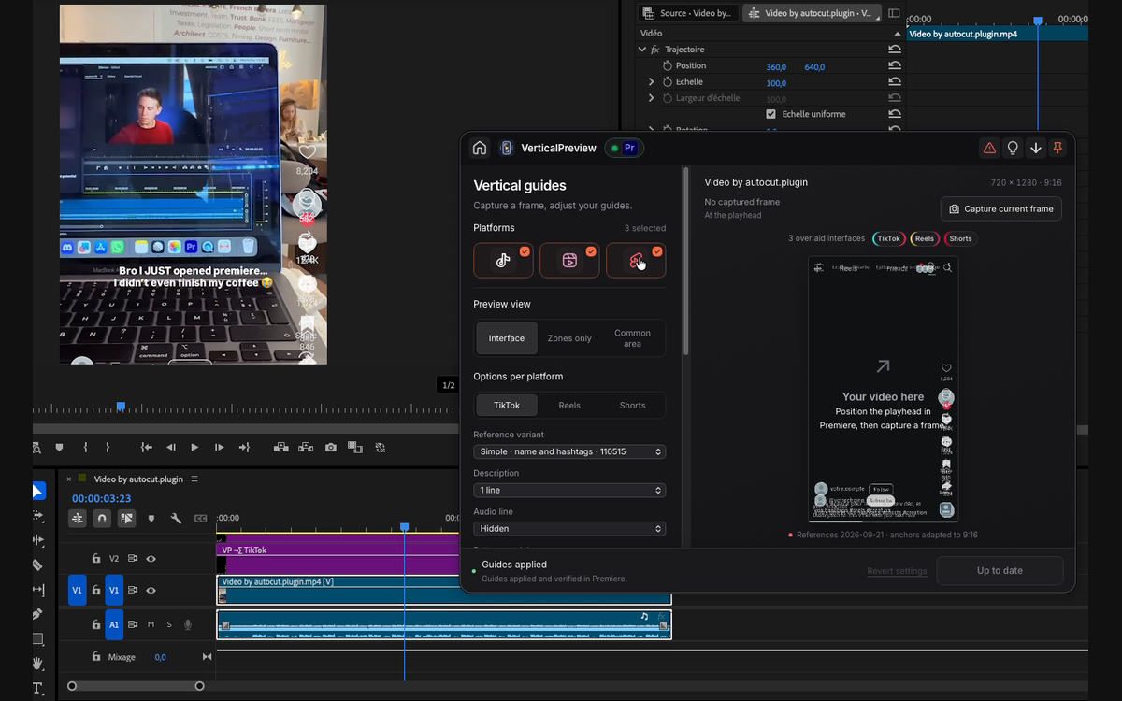Screen dimensions: 1122x701
Task: Select the Pen tool
Action: coord(38,614)
